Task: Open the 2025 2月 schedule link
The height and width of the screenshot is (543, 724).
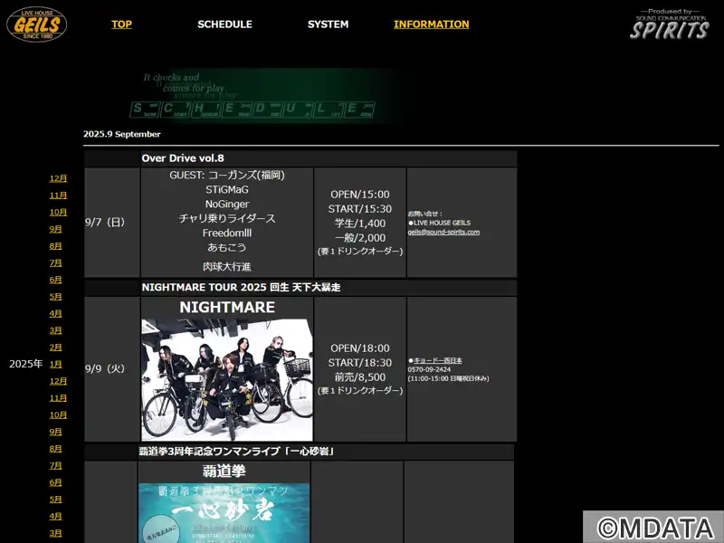Action: [x=55, y=348]
